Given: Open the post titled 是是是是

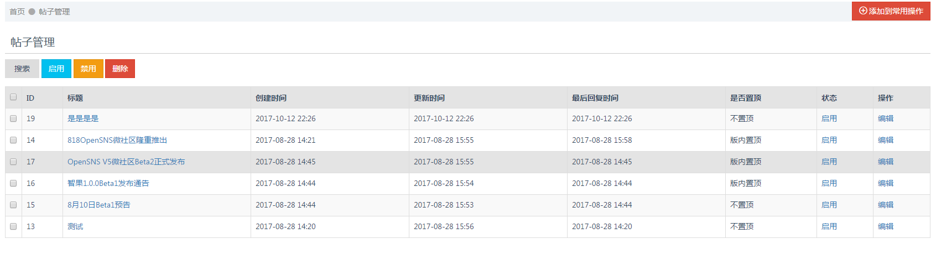Looking at the screenshot, I should pyautogui.click(x=83, y=118).
